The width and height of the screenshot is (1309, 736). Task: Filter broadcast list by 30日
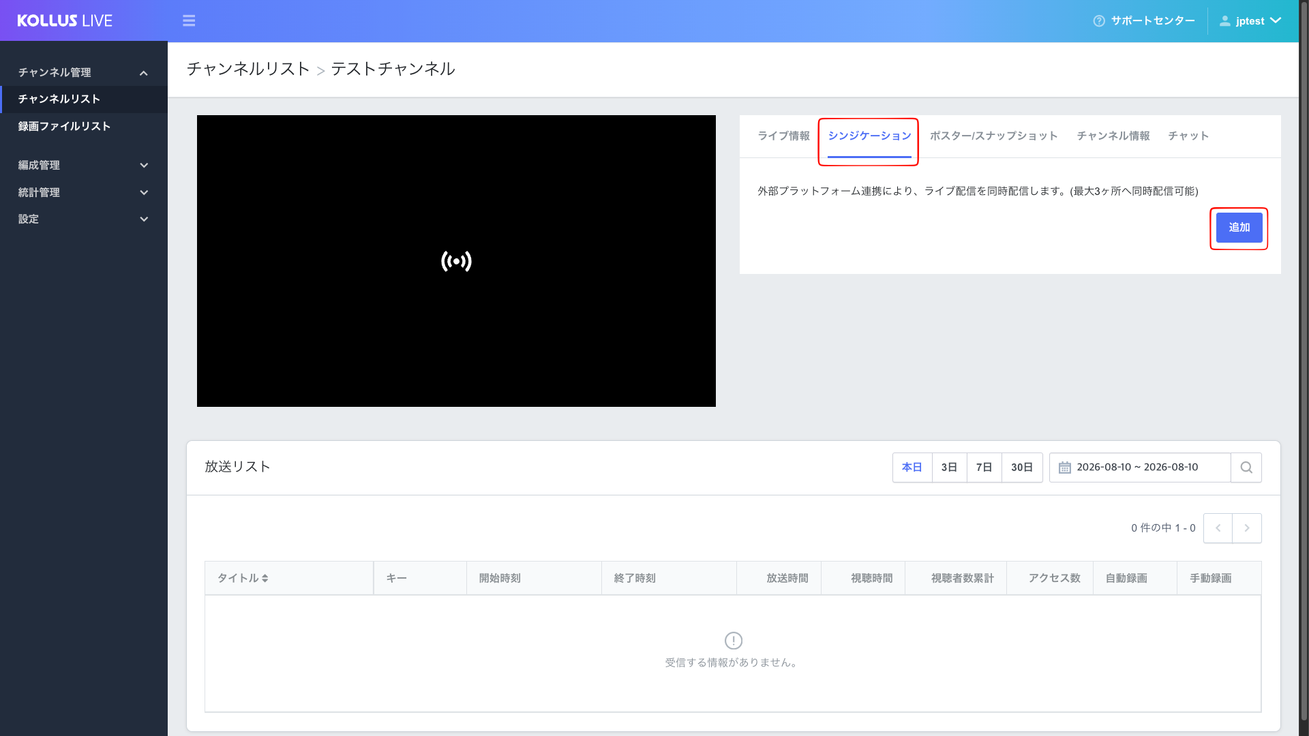pyautogui.click(x=1022, y=467)
